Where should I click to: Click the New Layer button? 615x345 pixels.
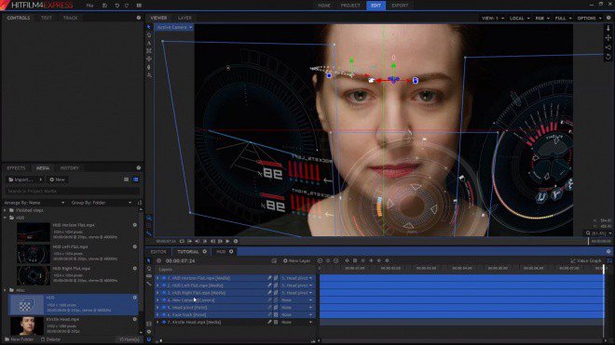pyautogui.click(x=297, y=260)
